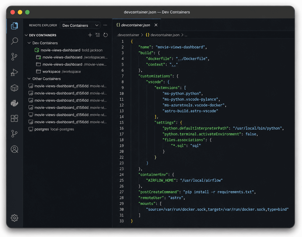Open the Manage settings gear
The image size is (302, 237).
pos(15,218)
